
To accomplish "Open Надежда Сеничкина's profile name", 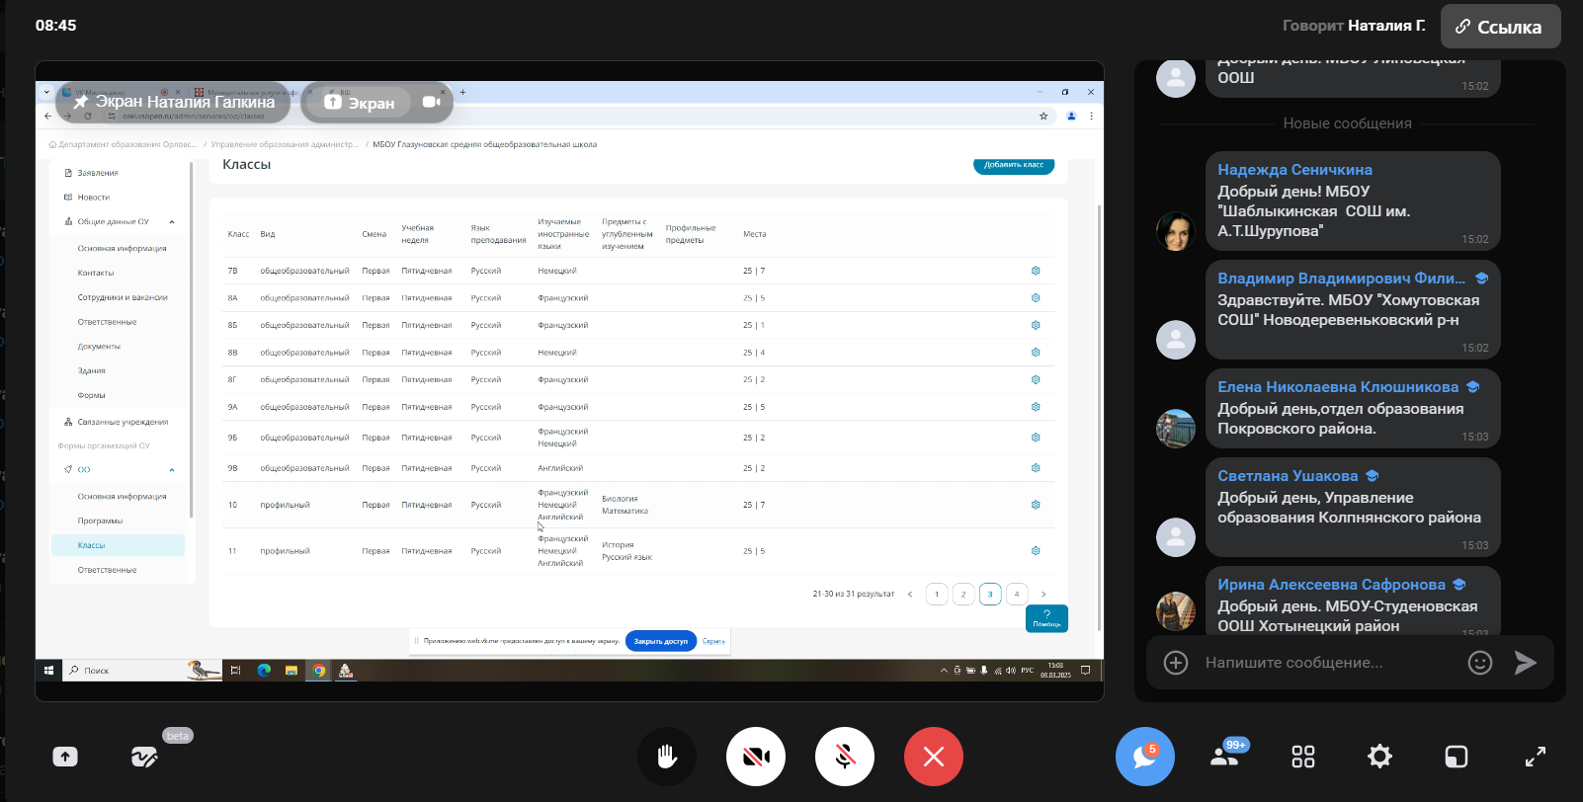I will (x=1294, y=170).
